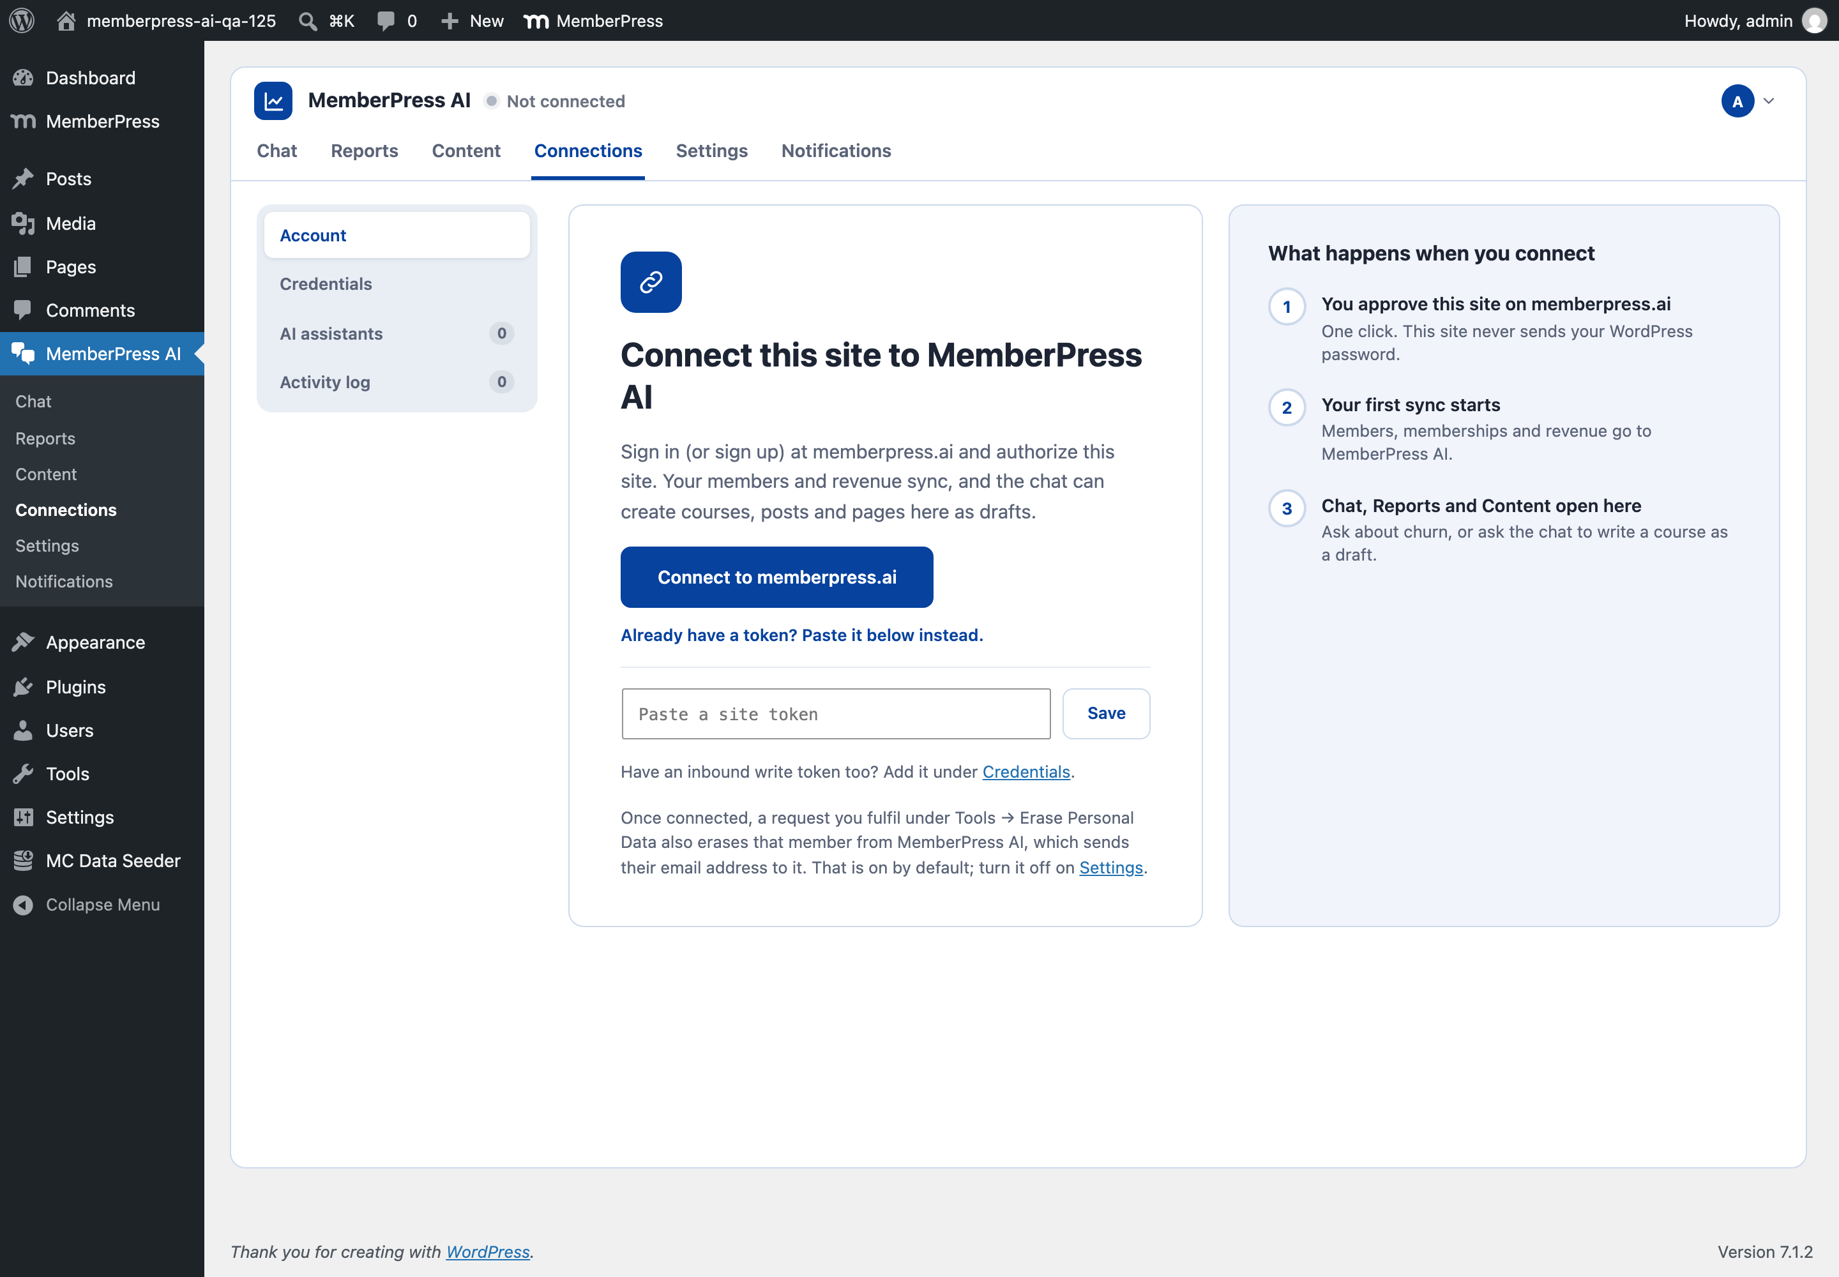Click the 'Howdy, admin' account text

coord(1737,21)
